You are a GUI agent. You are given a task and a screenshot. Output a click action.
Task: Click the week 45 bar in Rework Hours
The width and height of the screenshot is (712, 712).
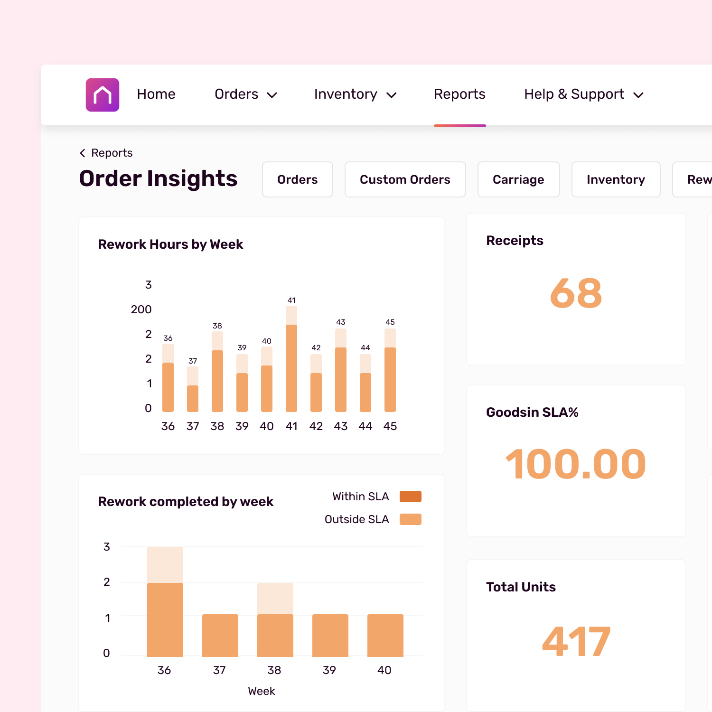click(x=390, y=370)
